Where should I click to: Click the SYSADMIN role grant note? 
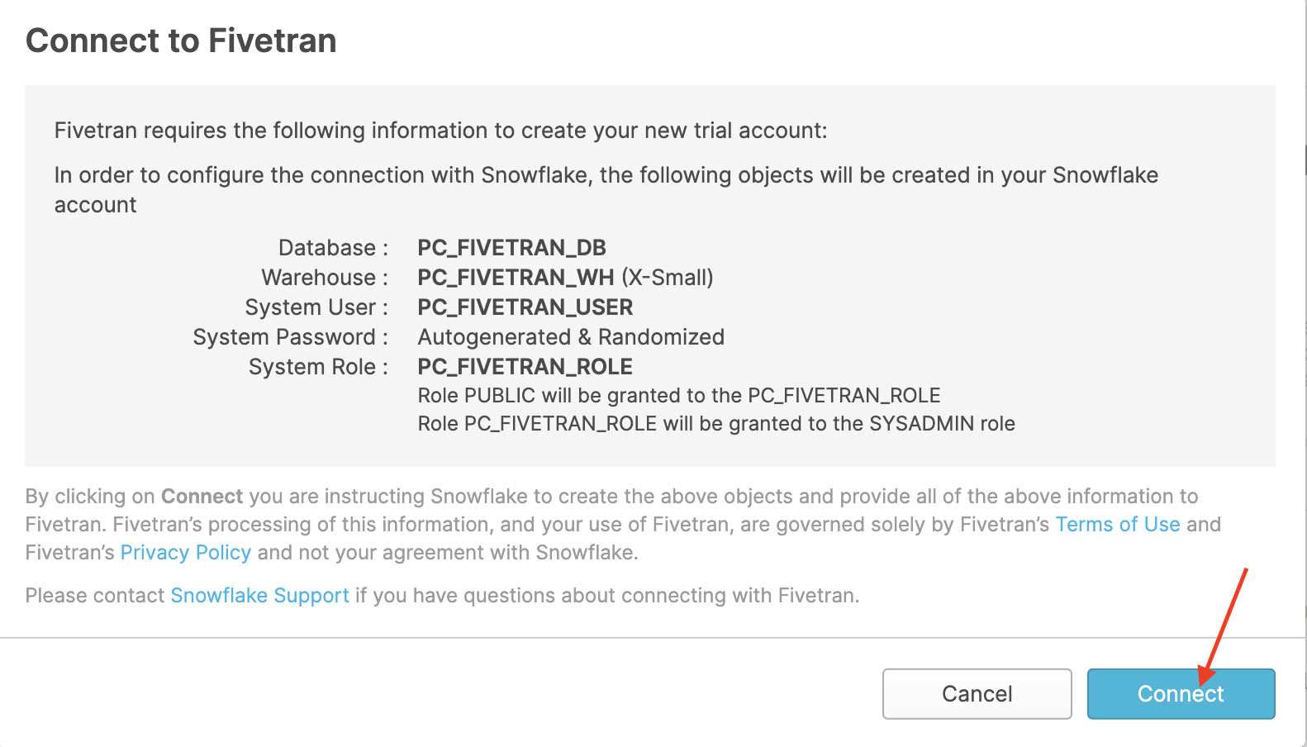715,423
